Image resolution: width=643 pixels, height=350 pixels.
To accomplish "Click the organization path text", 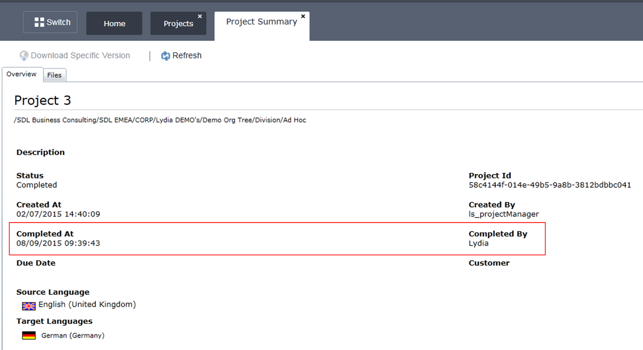I will [160, 120].
